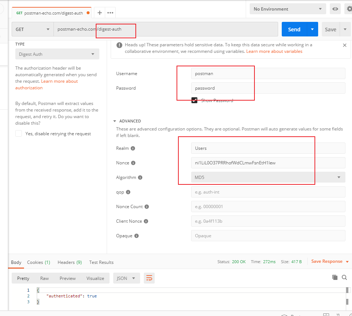
Task: Open the auth type Digest Auth dropdown
Action: pos(57,54)
